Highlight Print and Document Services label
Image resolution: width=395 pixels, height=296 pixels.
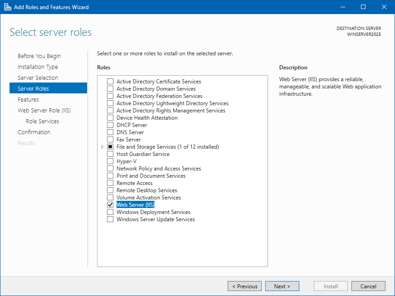click(151, 176)
